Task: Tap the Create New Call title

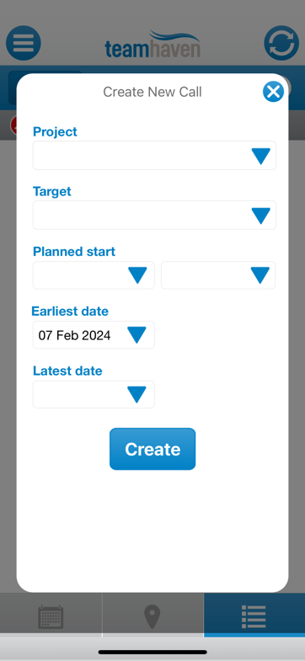Action: coord(152,92)
